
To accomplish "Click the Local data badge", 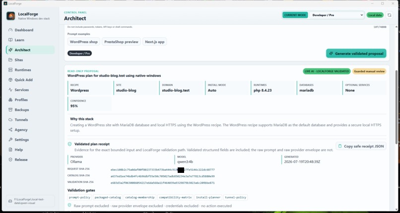I will point(375,15).
